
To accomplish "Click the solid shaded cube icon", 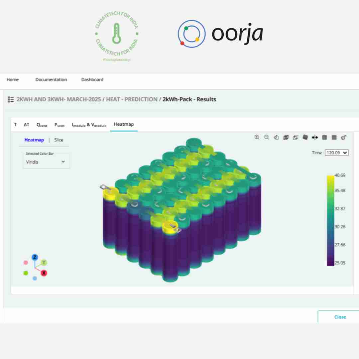I will [305, 137].
